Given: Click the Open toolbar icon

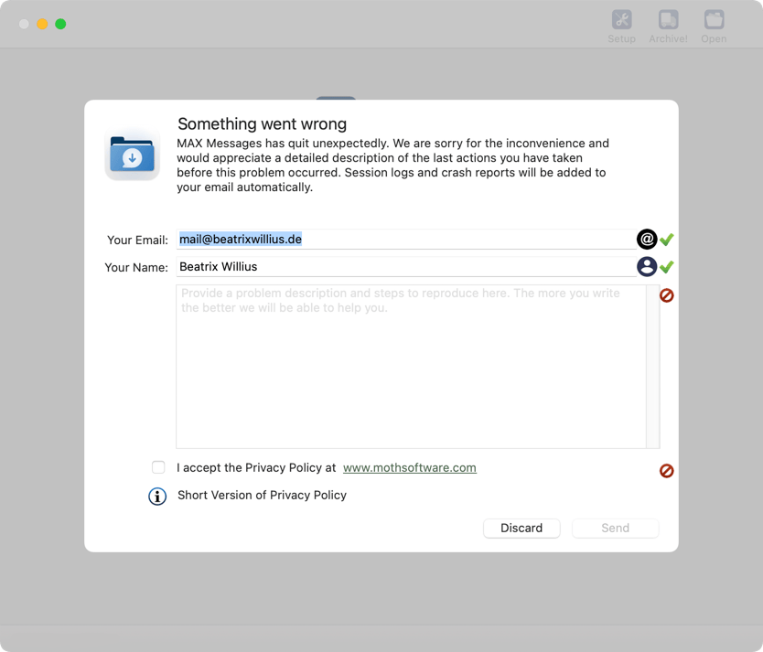Looking at the screenshot, I should [x=714, y=27].
